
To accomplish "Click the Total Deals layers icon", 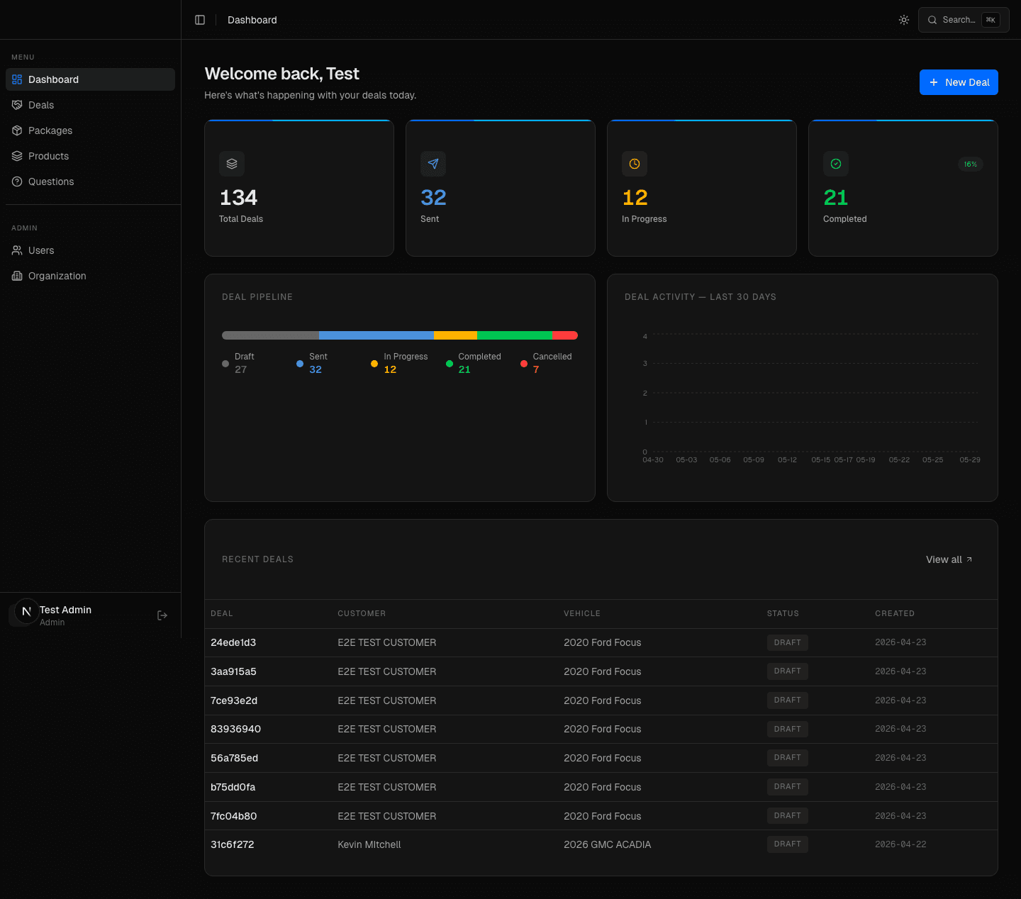I will coord(232,164).
